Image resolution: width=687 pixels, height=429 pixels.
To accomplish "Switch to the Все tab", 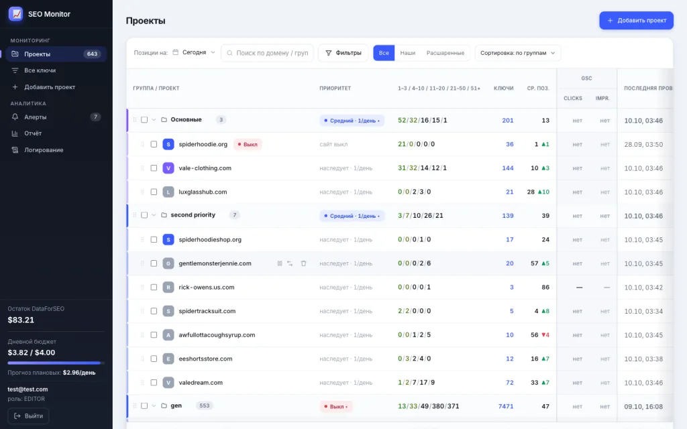I will click(x=384, y=53).
